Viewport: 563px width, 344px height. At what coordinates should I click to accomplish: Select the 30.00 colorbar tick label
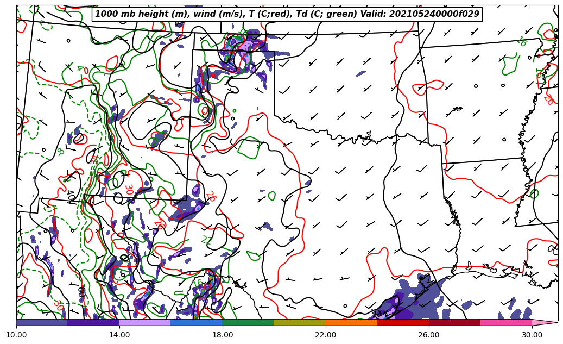532,335
